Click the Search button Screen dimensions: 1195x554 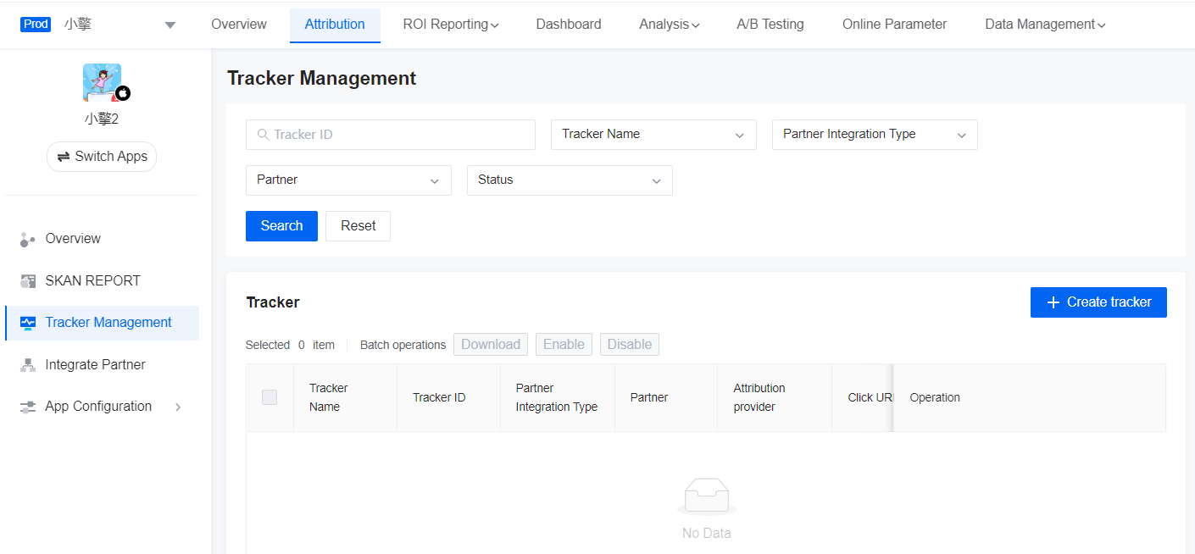pos(281,225)
